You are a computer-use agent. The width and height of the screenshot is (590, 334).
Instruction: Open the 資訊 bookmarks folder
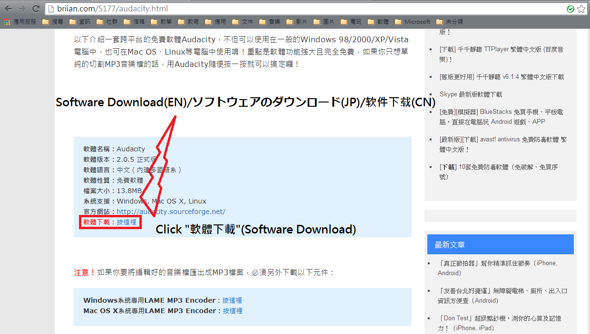click(x=79, y=21)
